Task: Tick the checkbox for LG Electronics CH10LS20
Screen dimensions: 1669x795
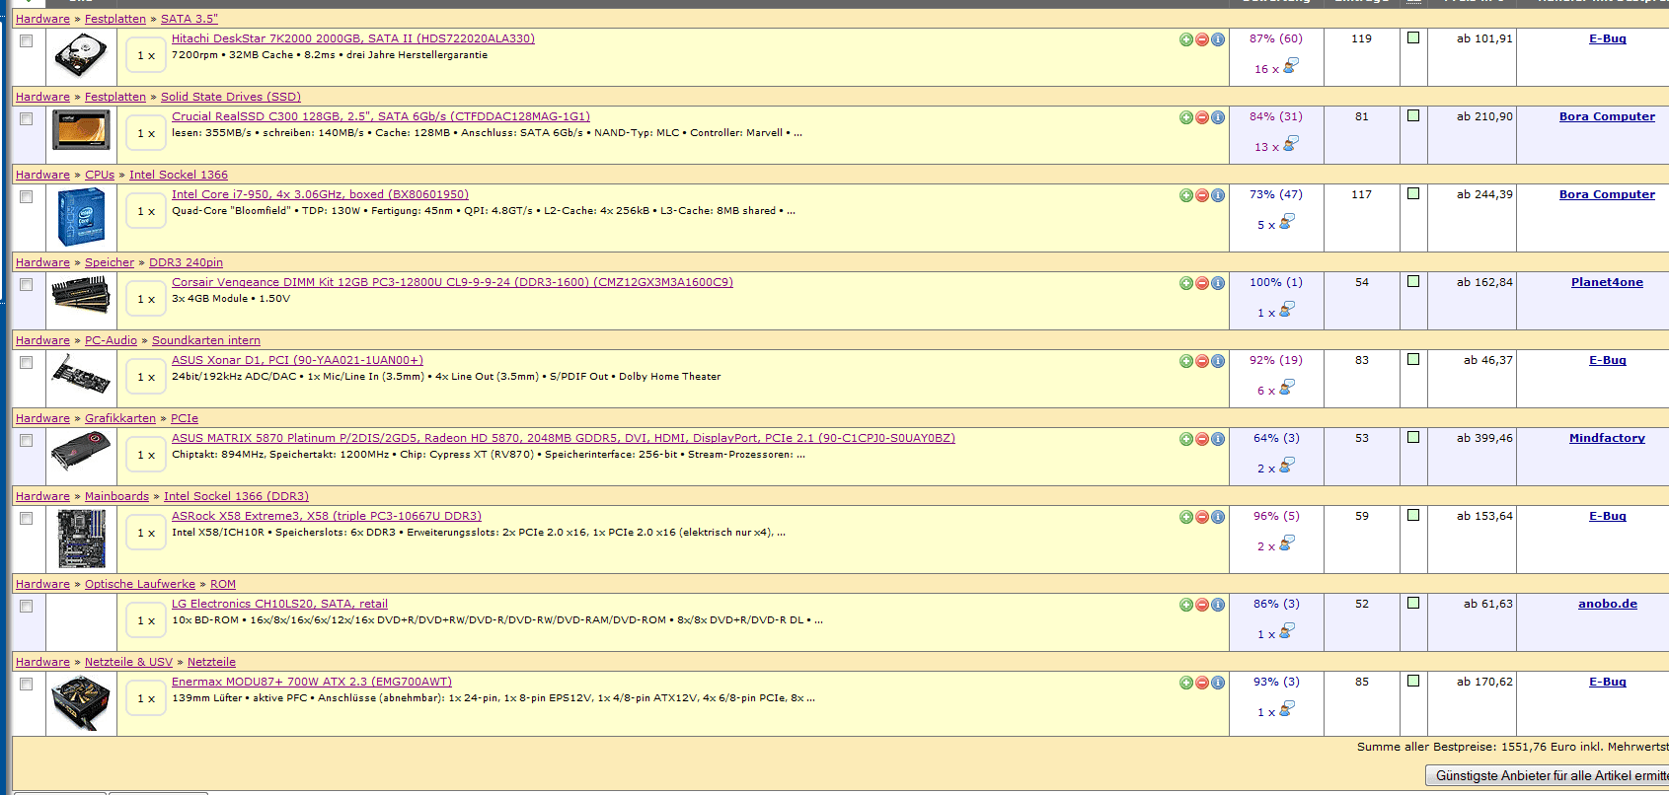Action: [27, 606]
